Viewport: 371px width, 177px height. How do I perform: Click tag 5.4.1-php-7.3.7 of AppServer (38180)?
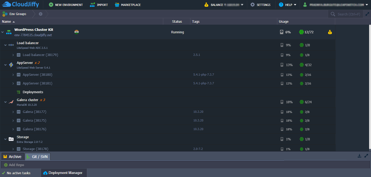pos(203,75)
